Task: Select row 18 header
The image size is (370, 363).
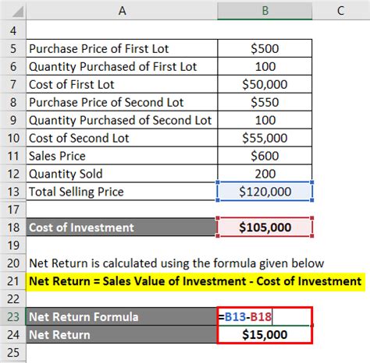Action: (x=13, y=227)
